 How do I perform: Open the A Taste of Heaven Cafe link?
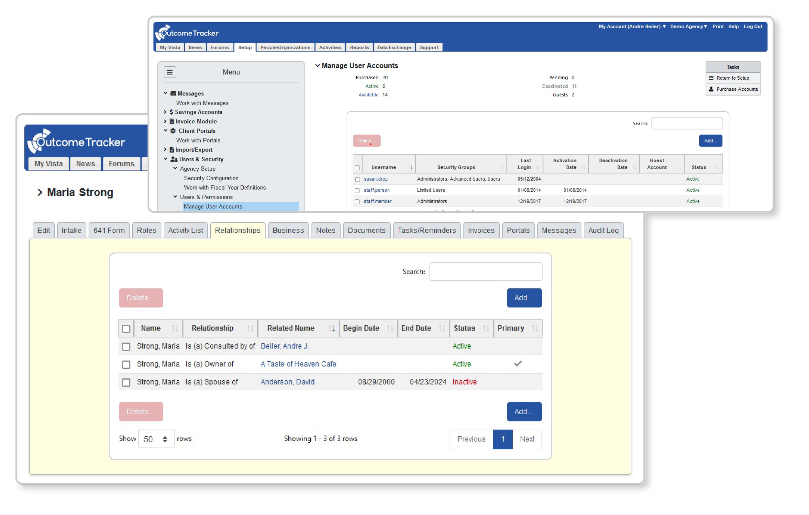(x=298, y=364)
